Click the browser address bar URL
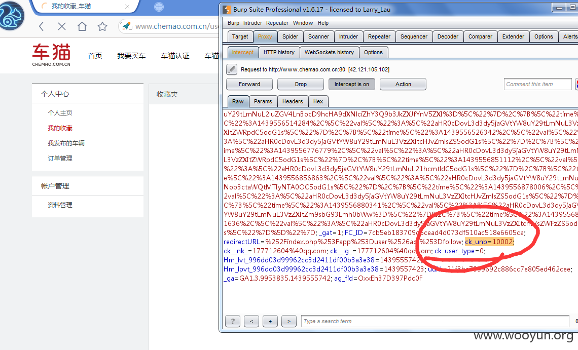The height and width of the screenshot is (350, 578). pyautogui.click(x=176, y=26)
